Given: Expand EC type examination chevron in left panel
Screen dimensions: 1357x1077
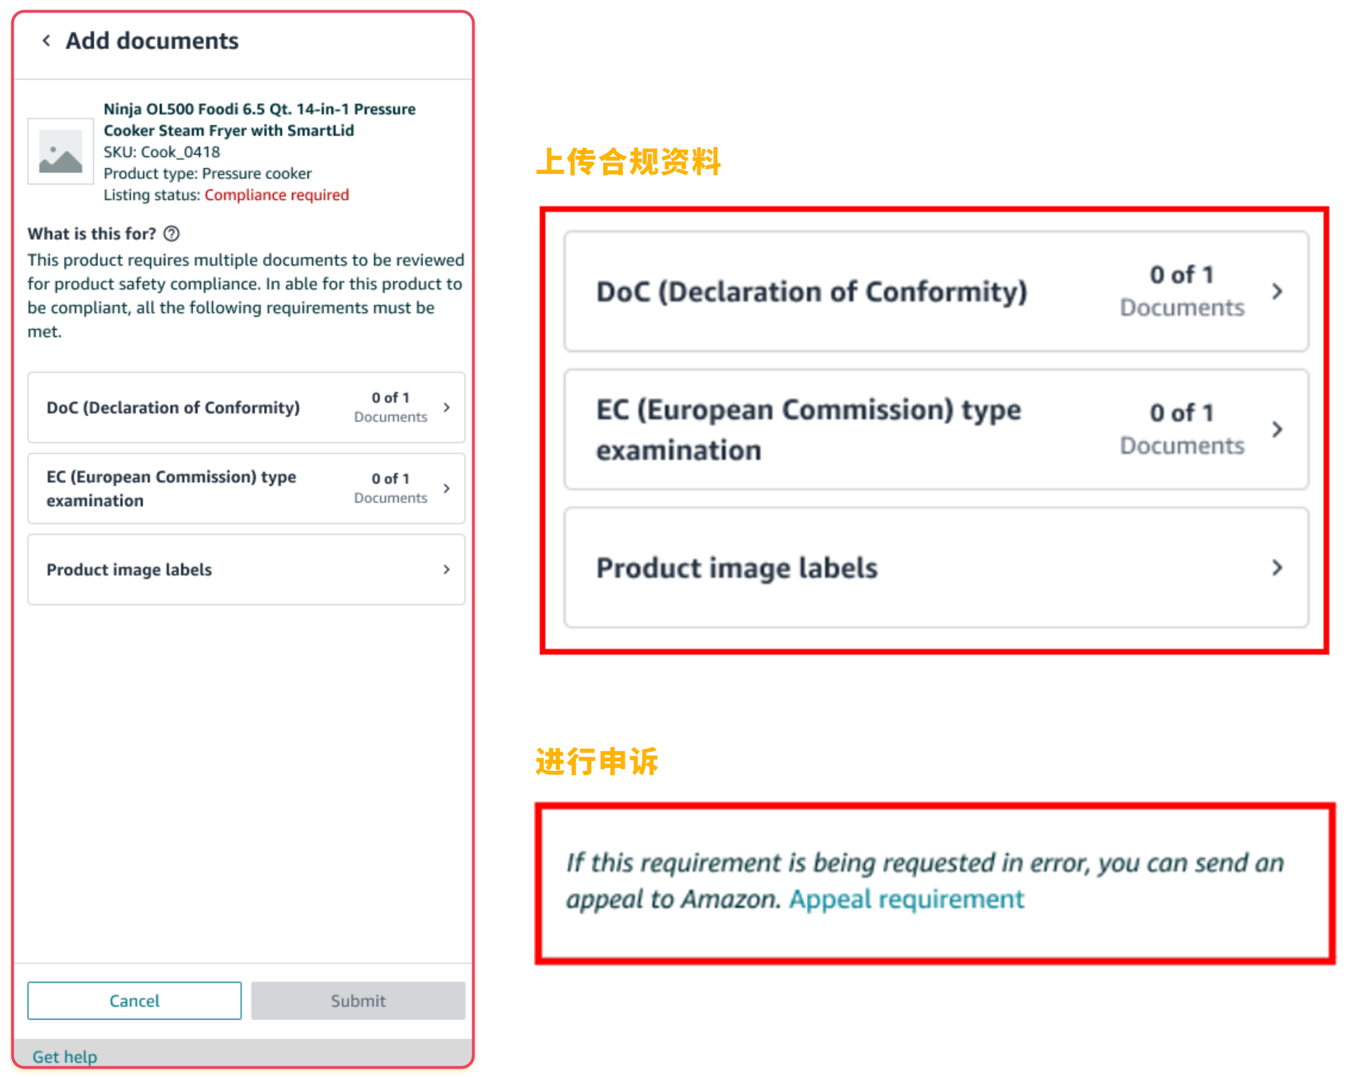Looking at the screenshot, I should coord(446,488).
